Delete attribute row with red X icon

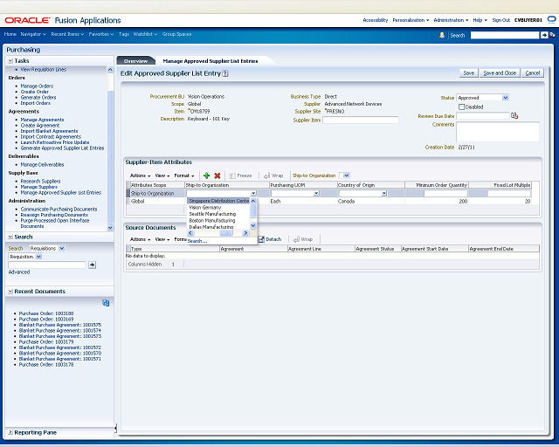(217, 175)
